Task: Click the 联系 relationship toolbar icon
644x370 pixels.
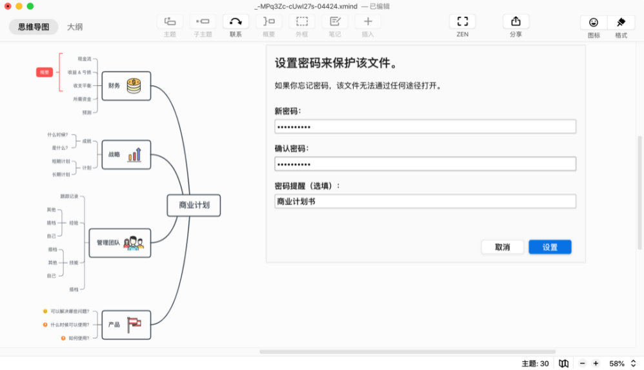Action: (x=236, y=21)
